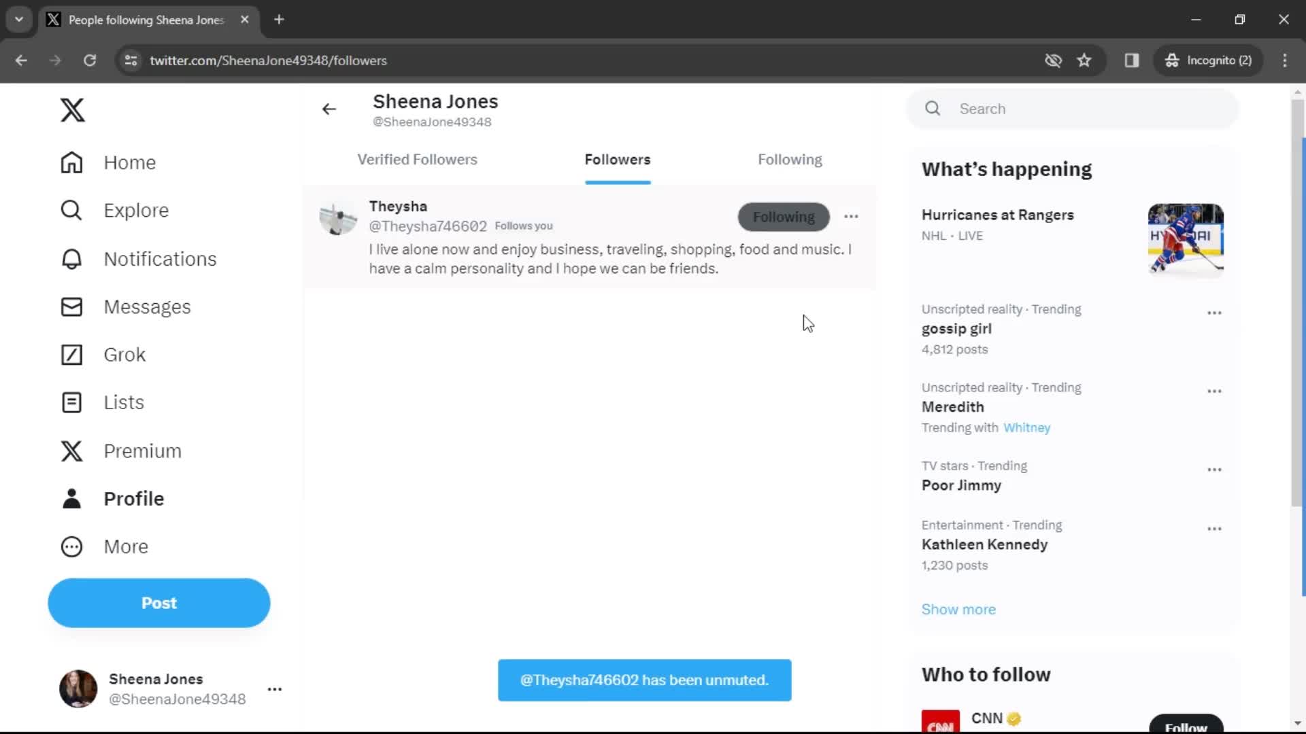Open Explore via magnifier icon
Screen dimensions: 1306x734
click(71, 211)
